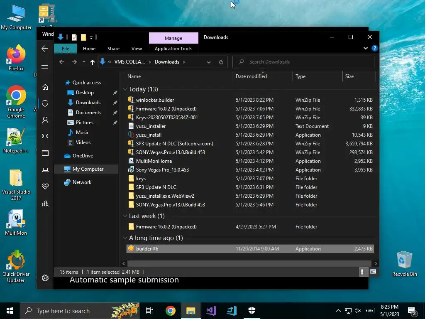The width and height of the screenshot is (425, 319).
Task: Open address bar history dropdown
Action: click(209, 62)
